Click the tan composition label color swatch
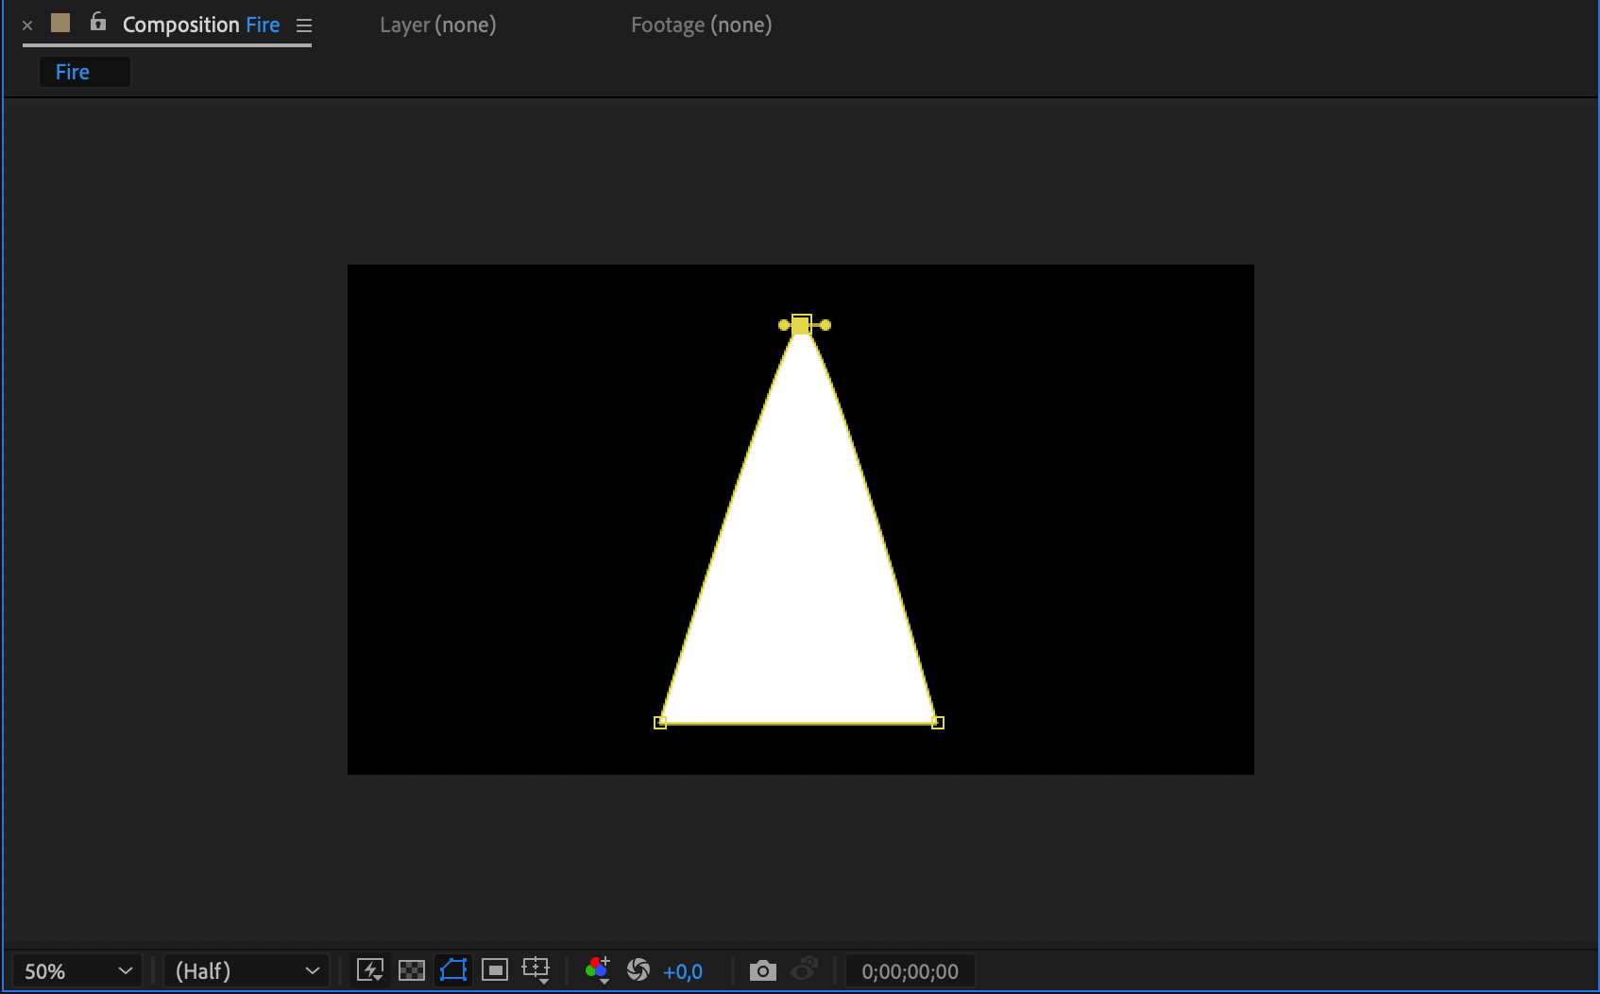This screenshot has height=994, width=1600. click(60, 23)
